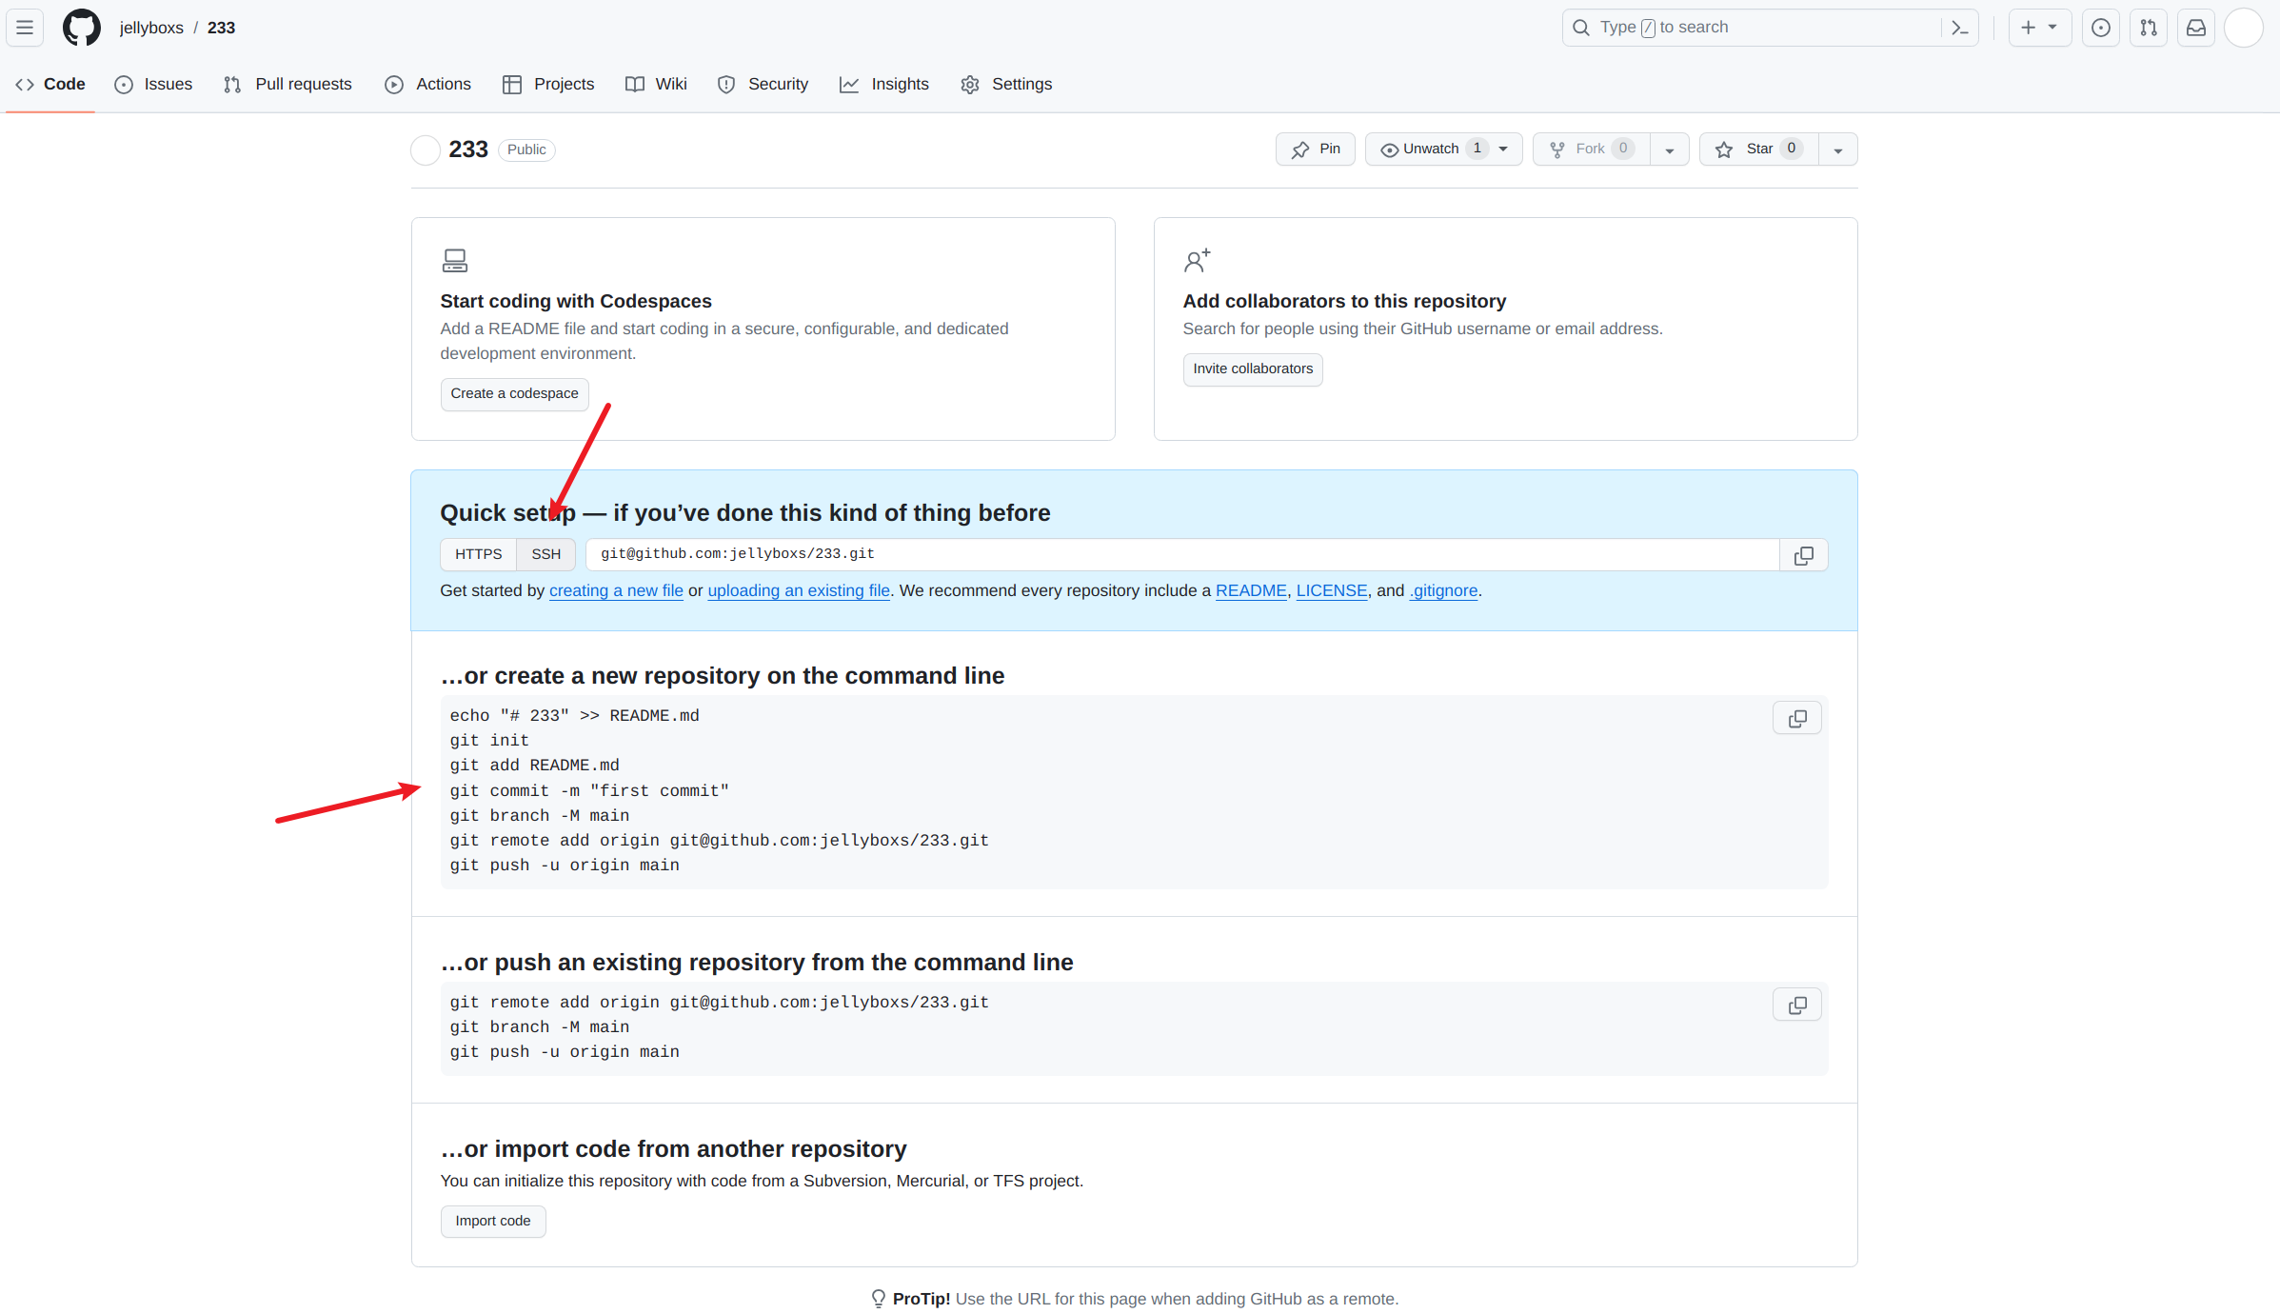Copy the SSH clone URL to clipboard

[1803, 555]
